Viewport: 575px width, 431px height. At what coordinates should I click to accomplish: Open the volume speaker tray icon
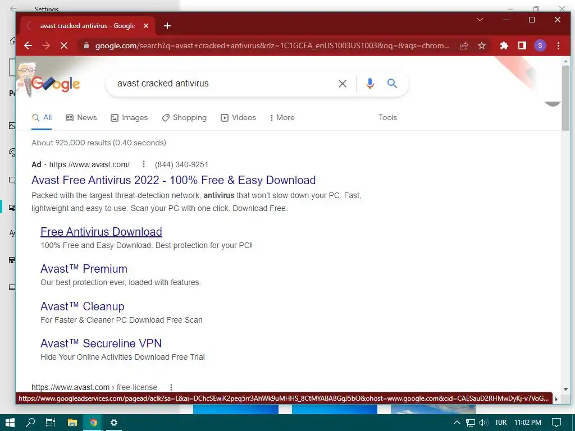pyautogui.click(x=483, y=423)
